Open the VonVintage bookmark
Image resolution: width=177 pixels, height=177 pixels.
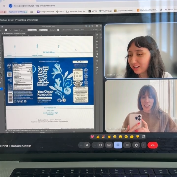coord(106,11)
